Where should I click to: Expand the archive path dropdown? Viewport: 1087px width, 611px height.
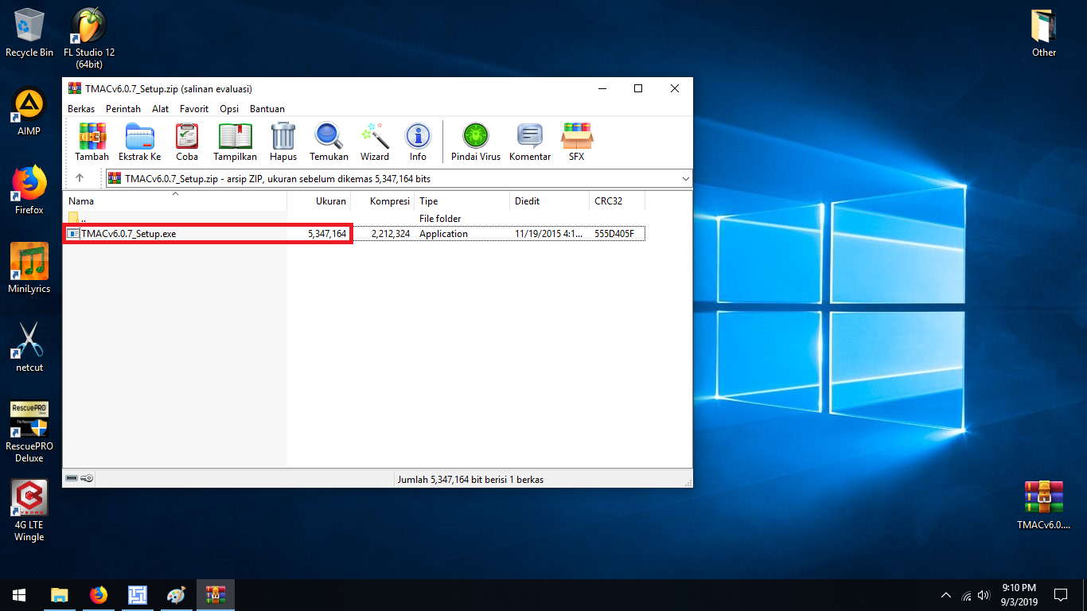click(x=686, y=179)
